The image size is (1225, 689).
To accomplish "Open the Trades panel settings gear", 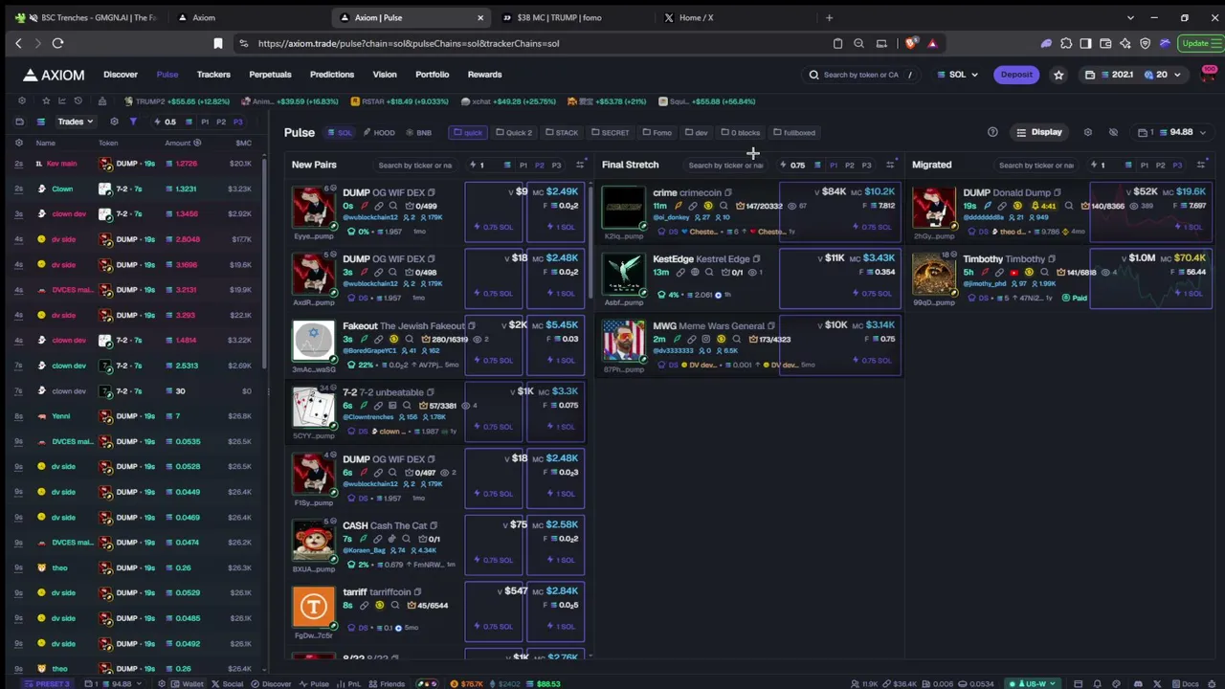I will (114, 122).
